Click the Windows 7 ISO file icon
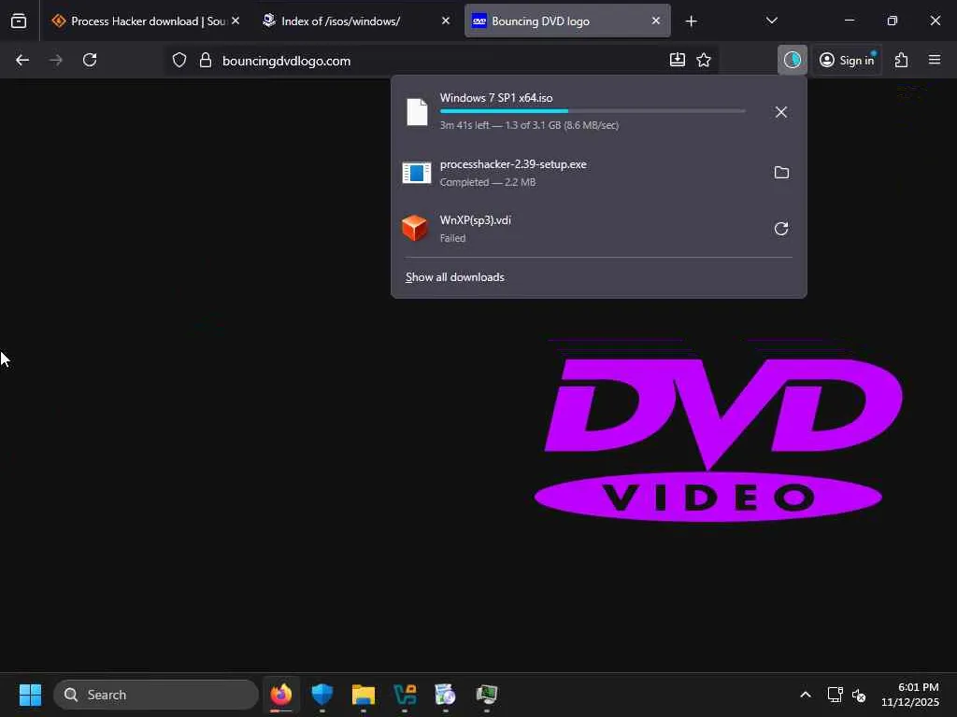The width and height of the screenshot is (957, 717). click(417, 112)
